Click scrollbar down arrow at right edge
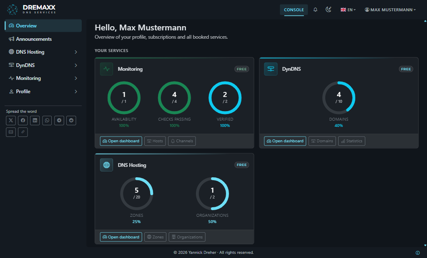The image size is (427, 258). [x=425, y=245]
